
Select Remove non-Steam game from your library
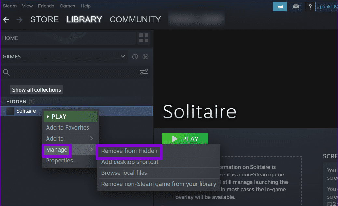tap(159, 184)
